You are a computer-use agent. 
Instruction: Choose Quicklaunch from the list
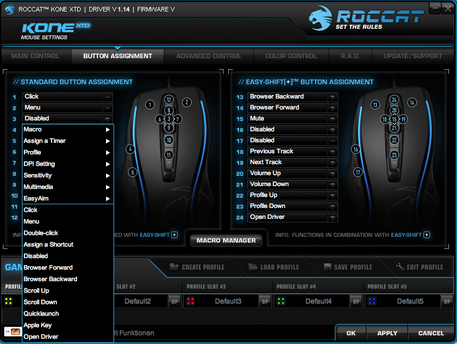pyautogui.click(x=68, y=313)
